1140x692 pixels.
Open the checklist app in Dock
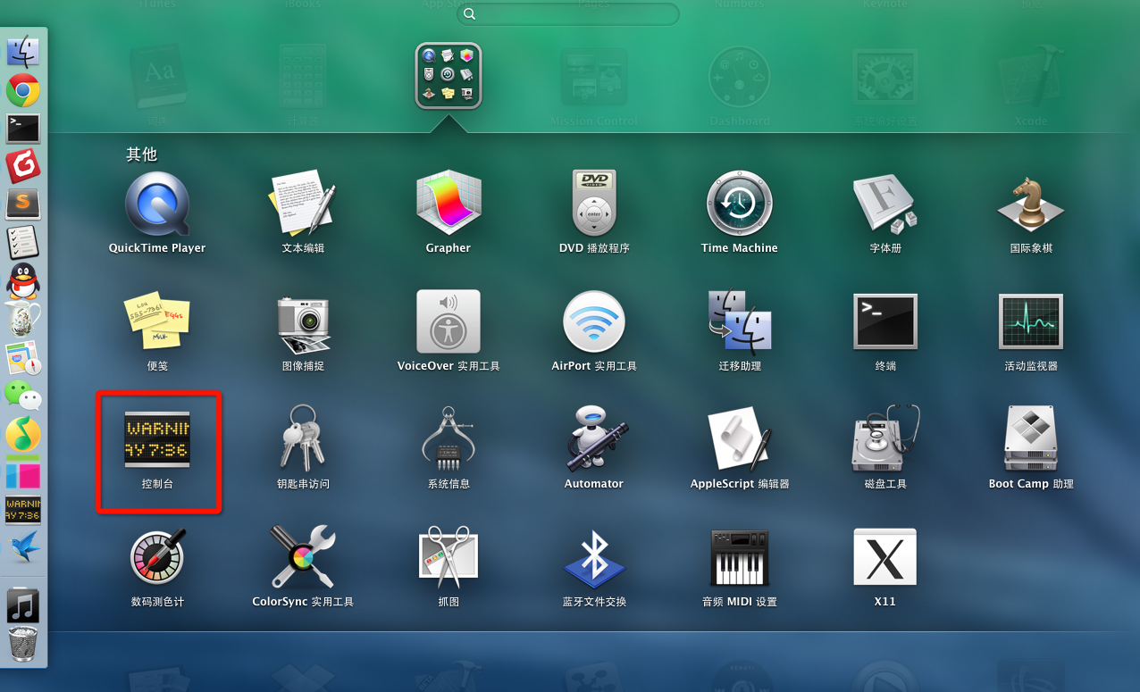(x=23, y=242)
